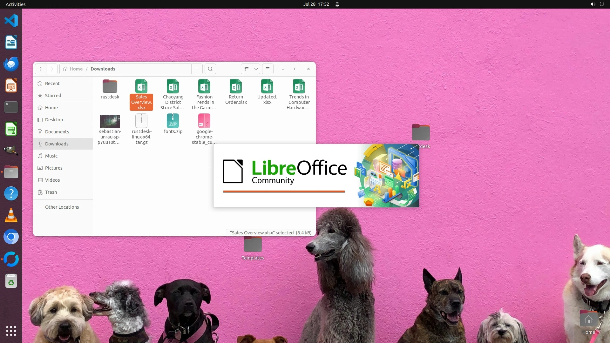Select the sebastian-unrau image thumbnail
Viewport: 610px width, 343px height.
pos(110,121)
